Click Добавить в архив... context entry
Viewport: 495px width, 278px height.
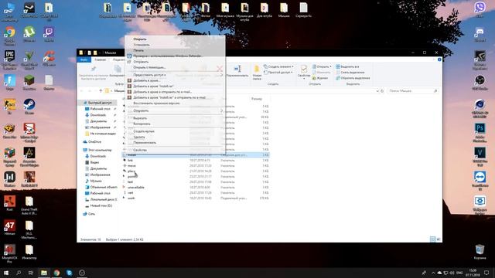146,80
